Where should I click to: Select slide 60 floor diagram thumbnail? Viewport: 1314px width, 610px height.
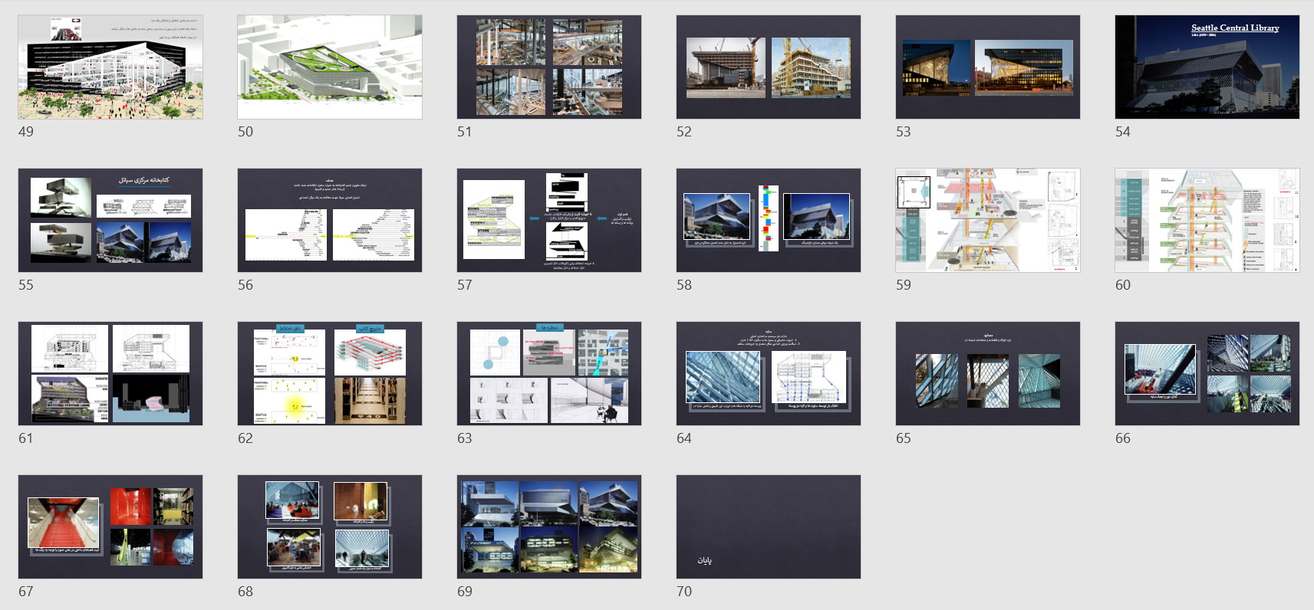coord(1207,220)
